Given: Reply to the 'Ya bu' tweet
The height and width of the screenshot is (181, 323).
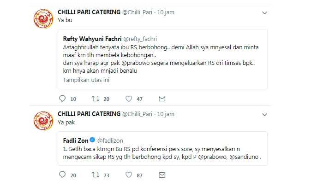Looking at the screenshot, I should coord(62,99).
